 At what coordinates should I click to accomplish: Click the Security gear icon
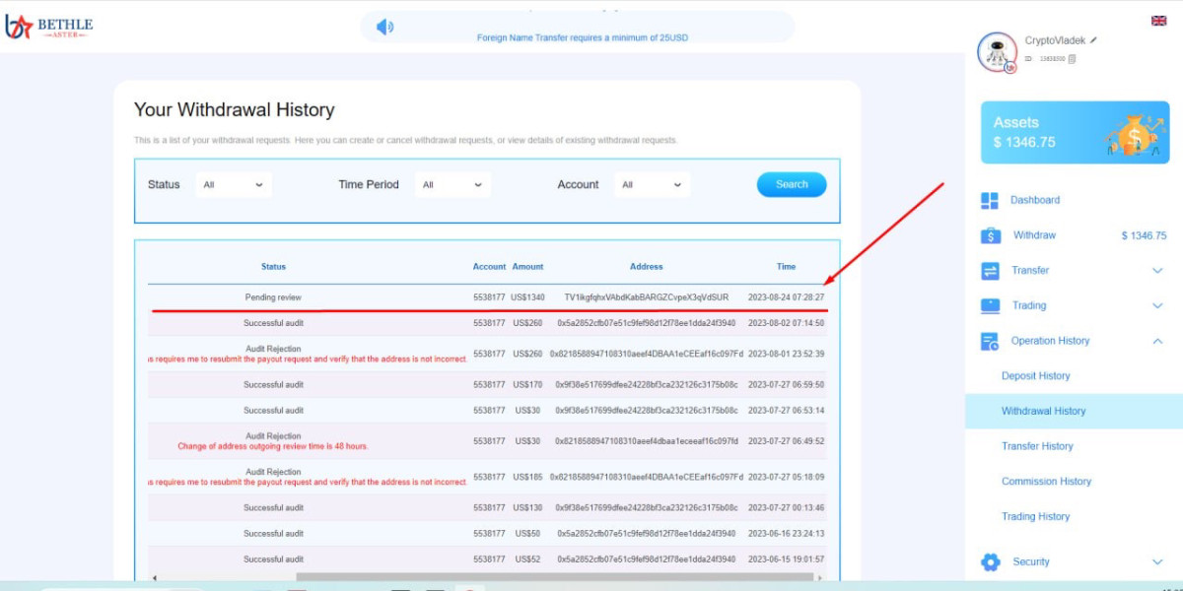[990, 562]
